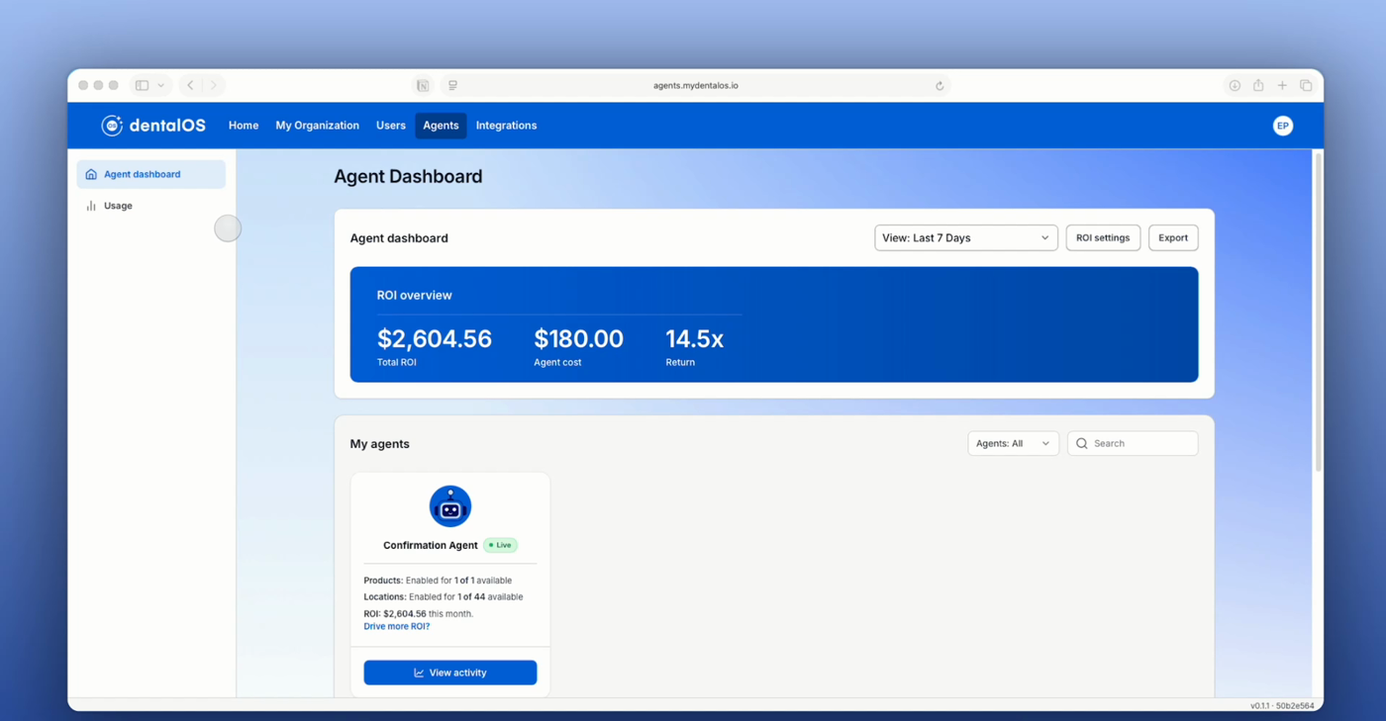Image resolution: width=1386 pixels, height=721 pixels.
Task: Focus the agents Search field
Action: (1133, 443)
